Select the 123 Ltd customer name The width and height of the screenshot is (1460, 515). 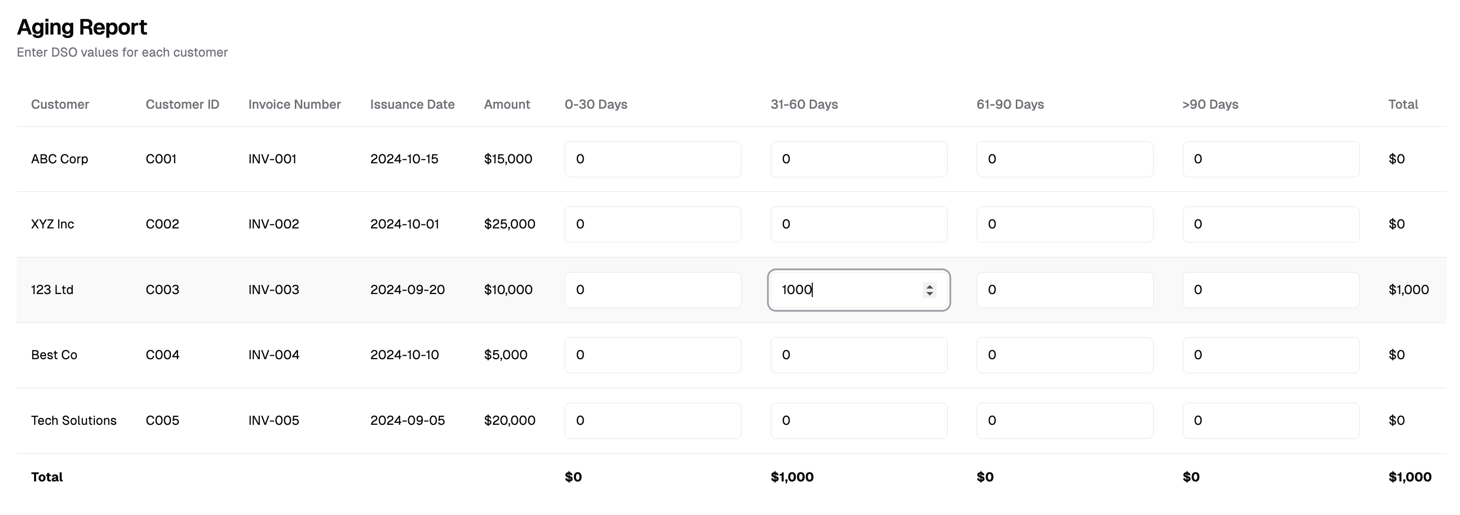(52, 290)
